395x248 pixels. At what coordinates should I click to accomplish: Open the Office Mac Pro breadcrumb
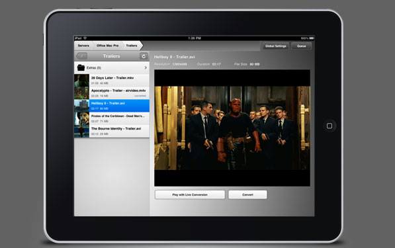pyautogui.click(x=108, y=46)
